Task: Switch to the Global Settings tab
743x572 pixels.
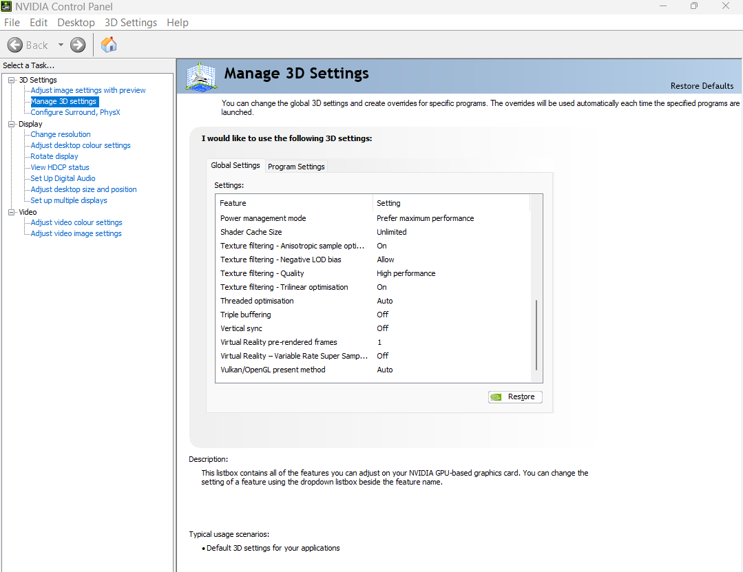Action: tap(236, 165)
